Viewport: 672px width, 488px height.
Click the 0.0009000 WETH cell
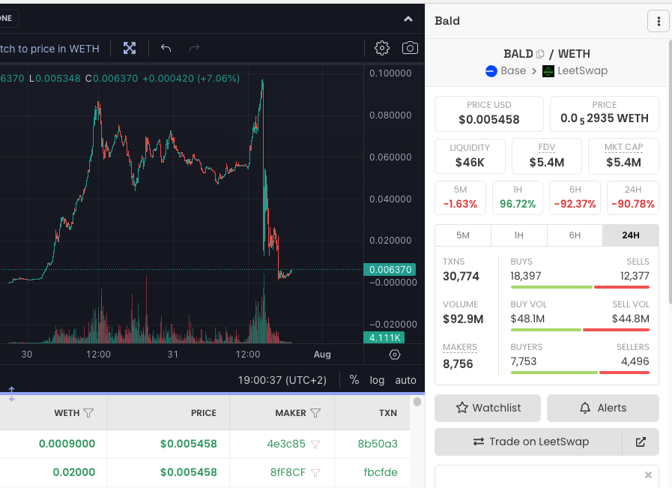point(67,444)
